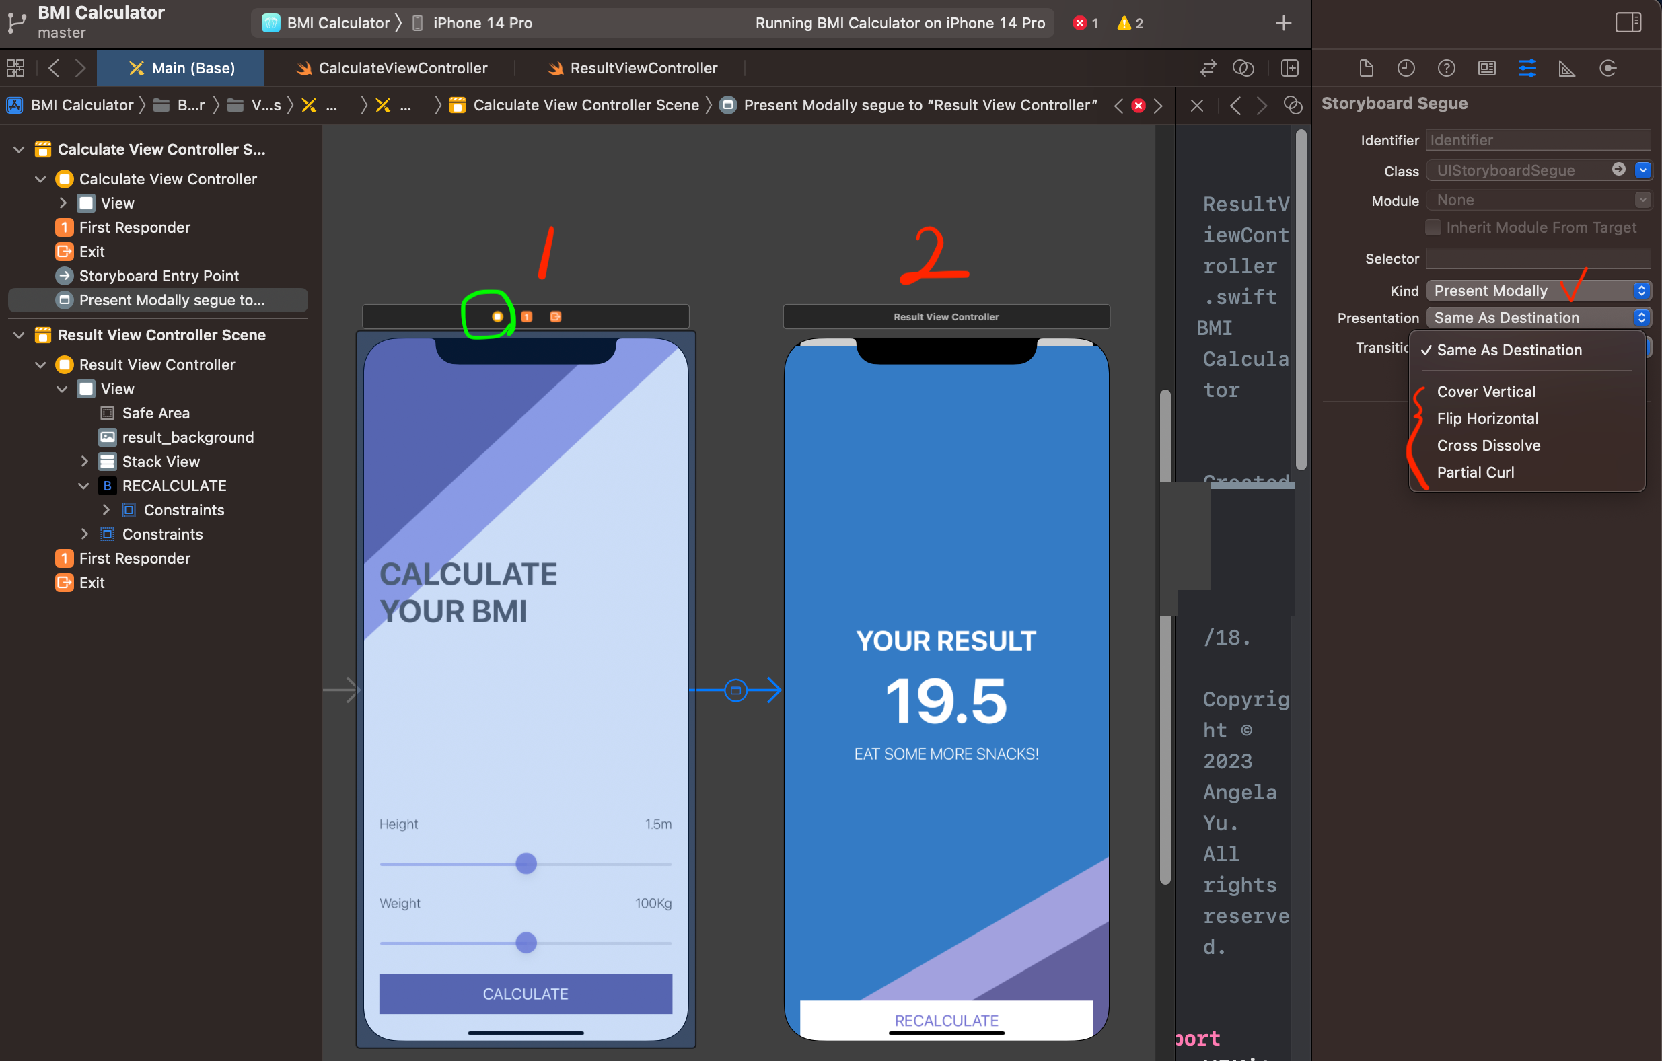Choose the Cover Vertical option

click(x=1485, y=392)
